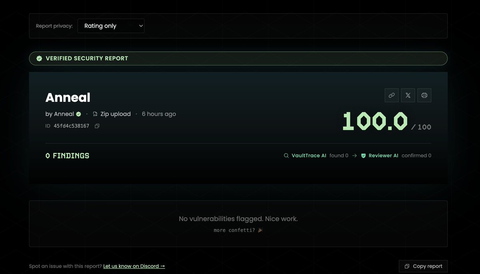
Task: Click the 'confirmed 0' text
Action: click(x=416, y=156)
